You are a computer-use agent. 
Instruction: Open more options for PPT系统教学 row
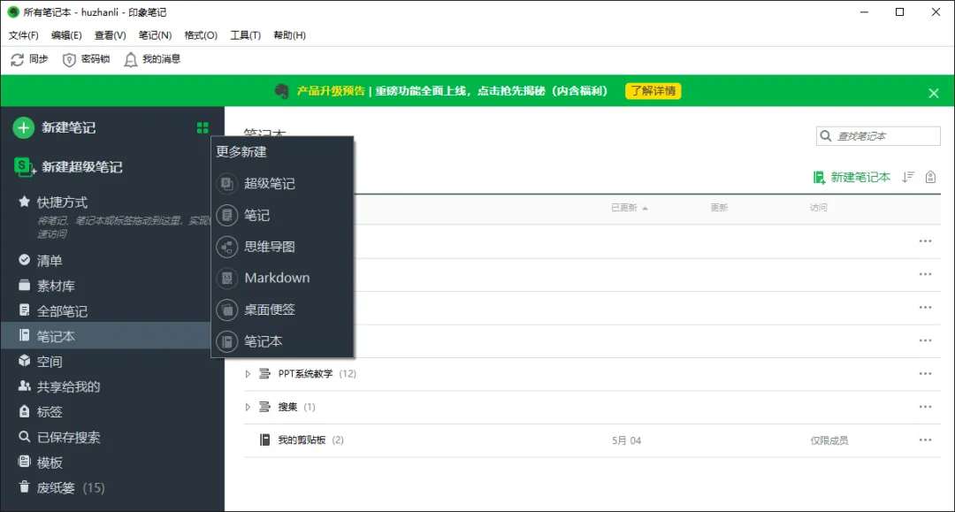(925, 374)
